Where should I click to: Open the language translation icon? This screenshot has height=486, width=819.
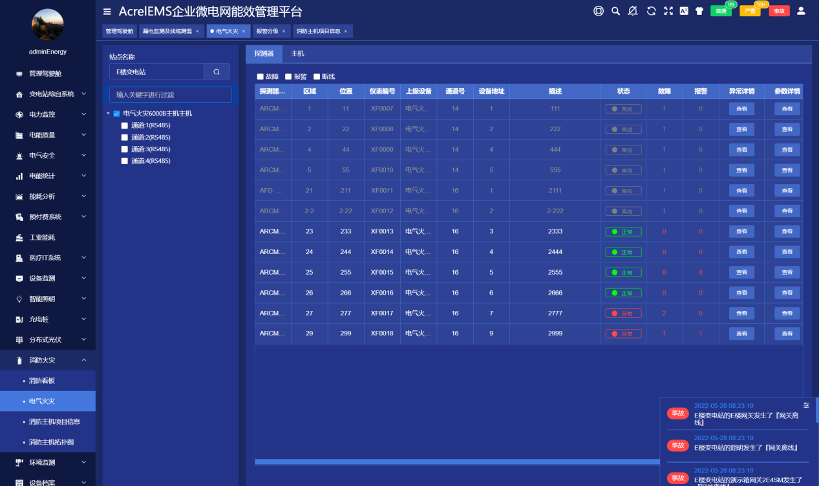point(684,11)
